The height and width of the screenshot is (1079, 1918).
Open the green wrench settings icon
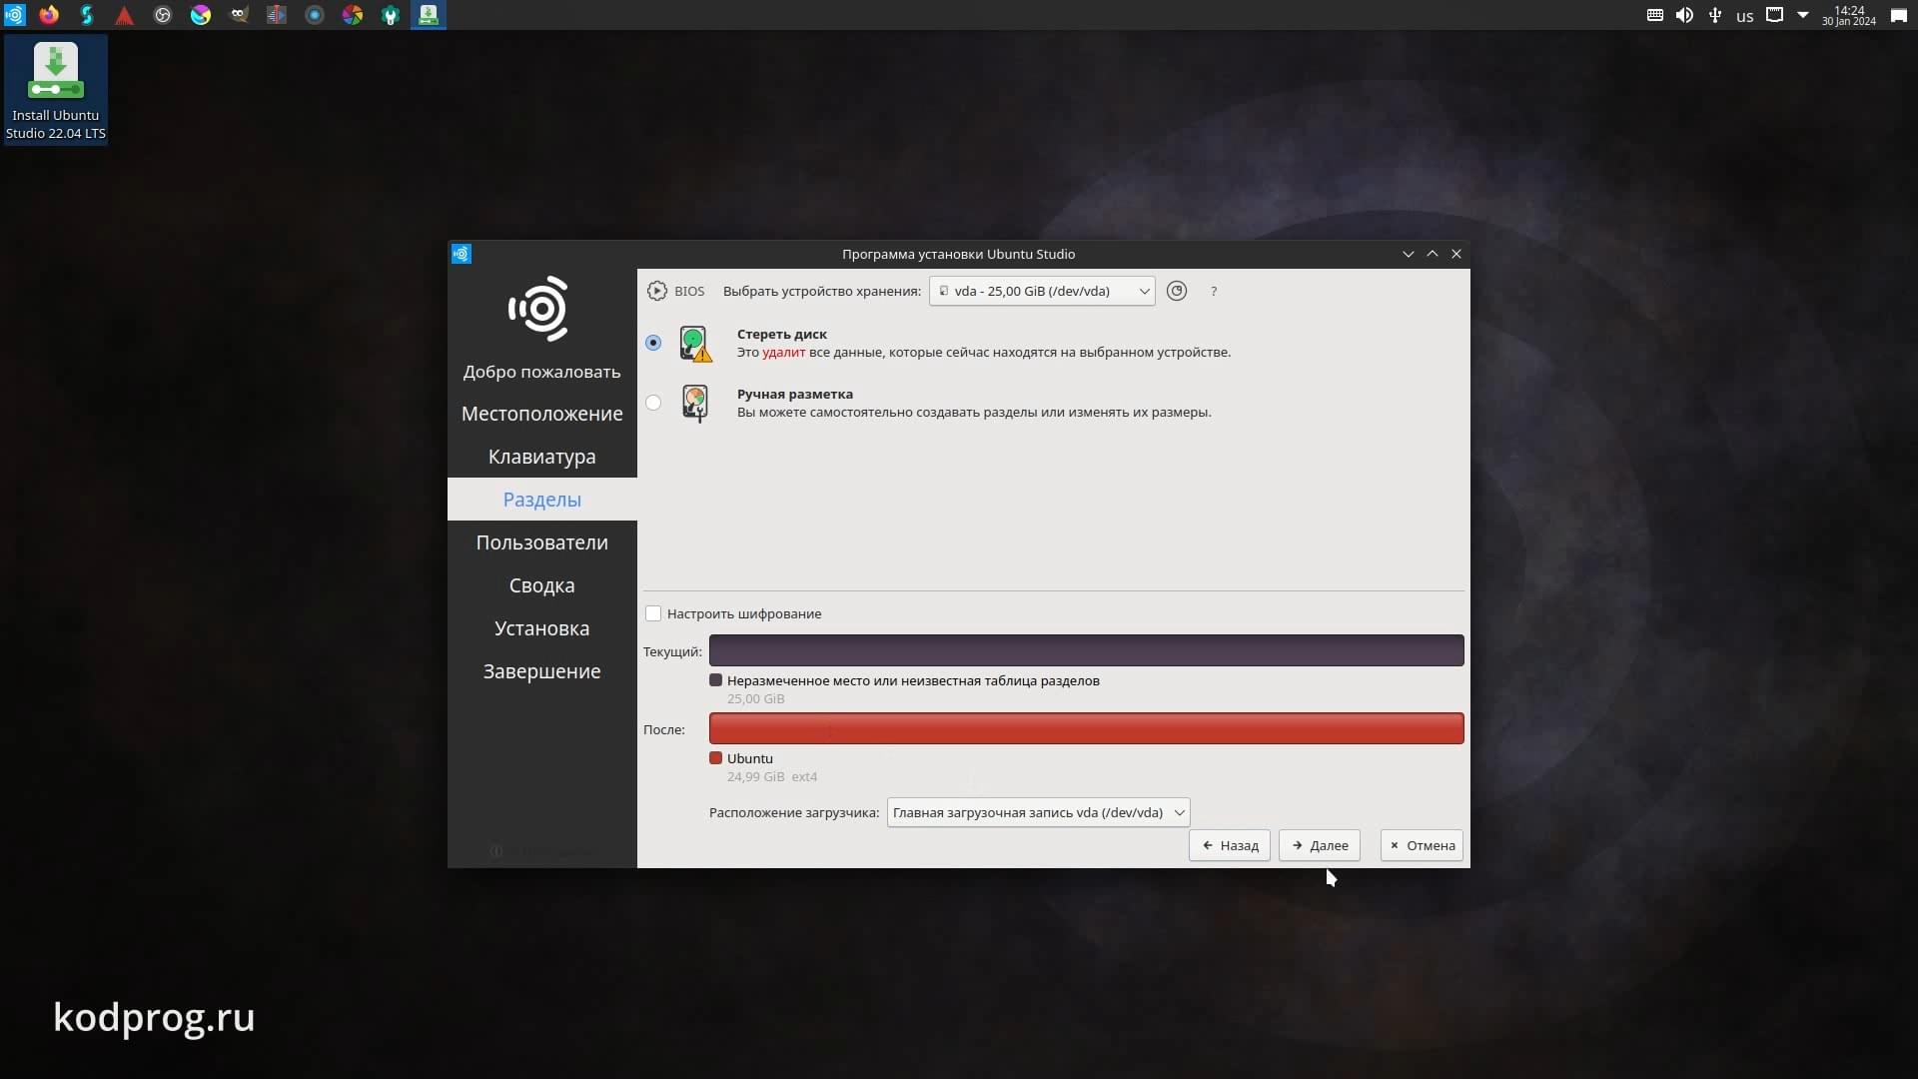(391, 15)
